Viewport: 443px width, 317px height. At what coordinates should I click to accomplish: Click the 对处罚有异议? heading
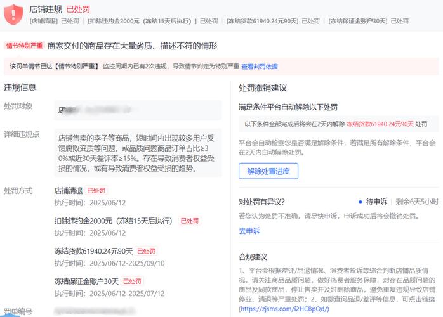click(x=261, y=202)
